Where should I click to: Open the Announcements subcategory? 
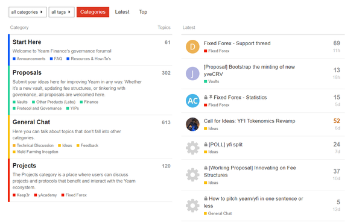tap(29, 59)
